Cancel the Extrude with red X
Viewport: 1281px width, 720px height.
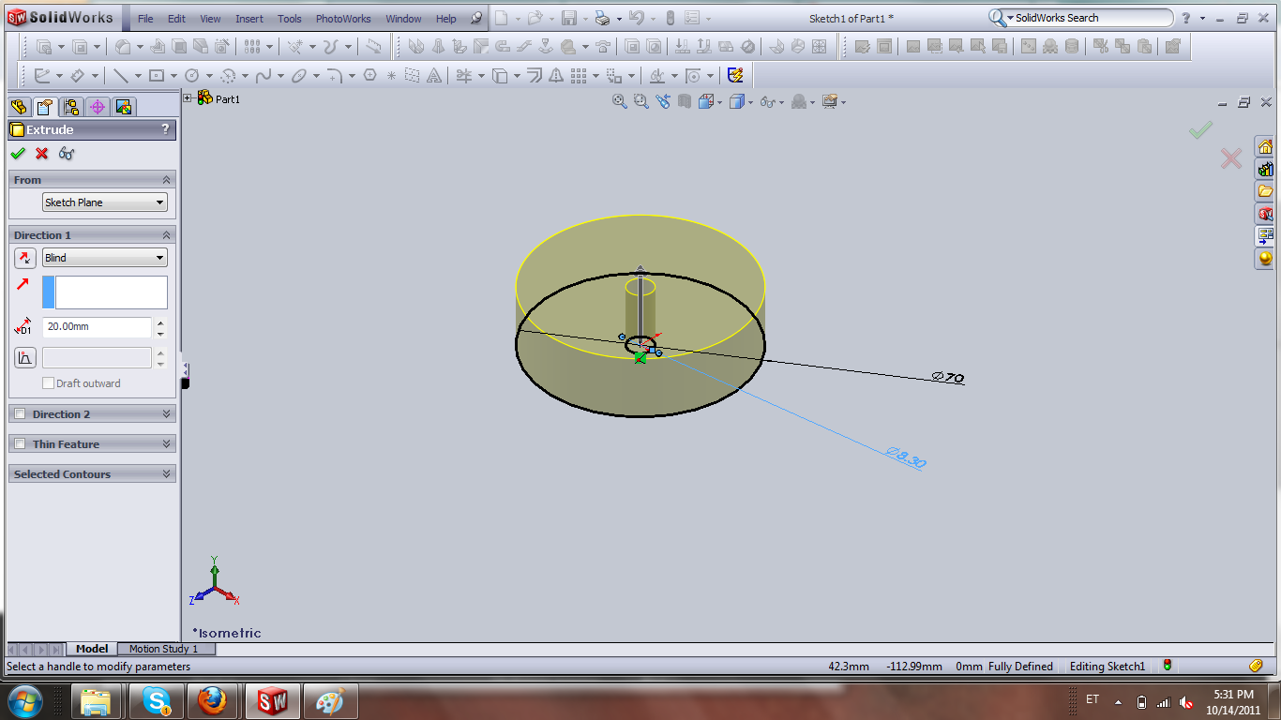(42, 154)
